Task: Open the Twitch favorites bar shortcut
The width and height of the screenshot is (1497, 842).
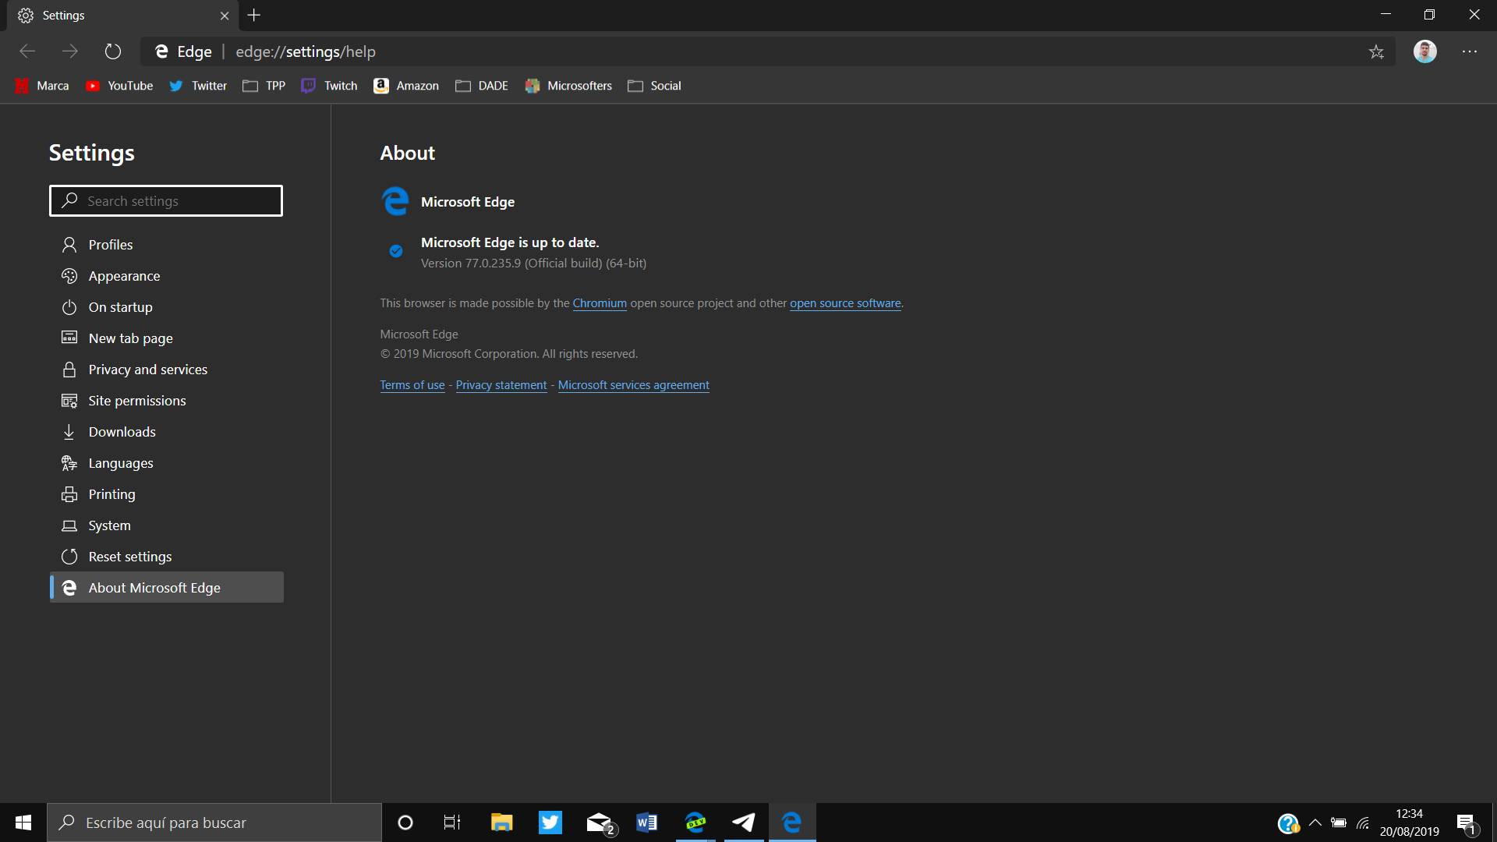Action: point(330,86)
